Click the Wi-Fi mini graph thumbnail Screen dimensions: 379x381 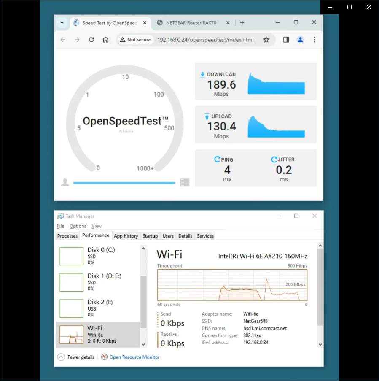coord(71,335)
